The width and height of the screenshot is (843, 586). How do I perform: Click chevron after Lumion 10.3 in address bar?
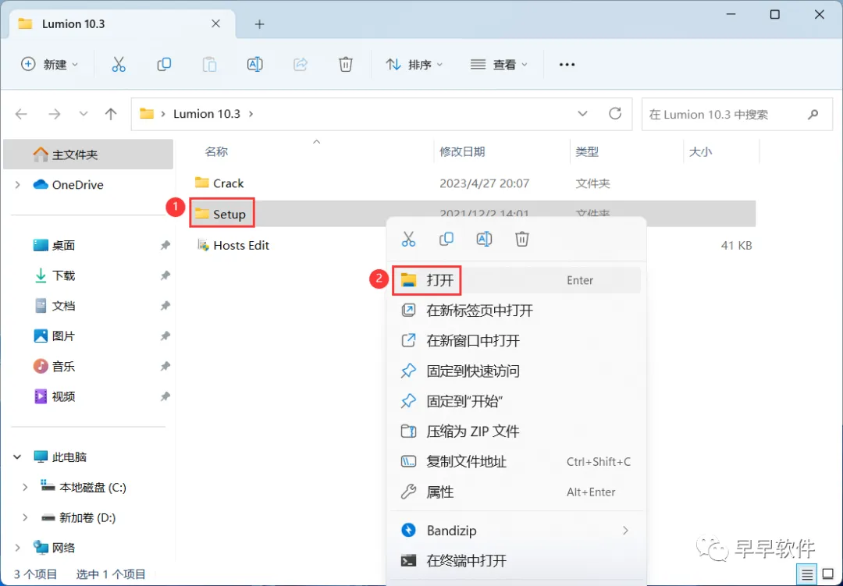click(251, 114)
